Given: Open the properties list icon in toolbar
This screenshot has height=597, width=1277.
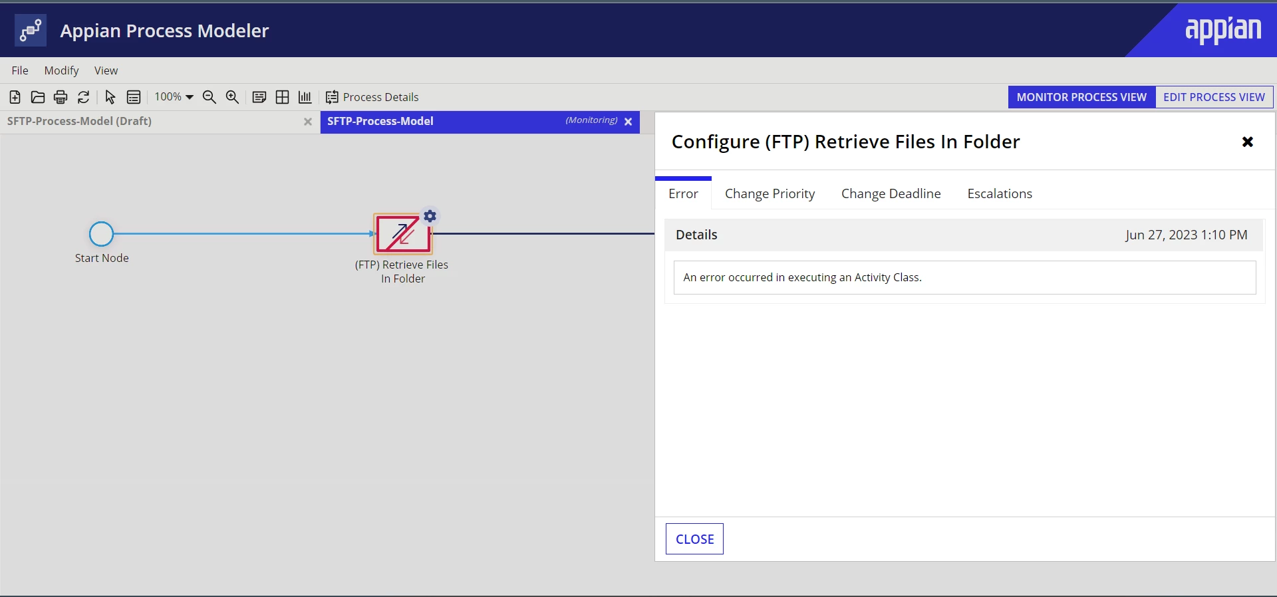Looking at the screenshot, I should tap(134, 97).
